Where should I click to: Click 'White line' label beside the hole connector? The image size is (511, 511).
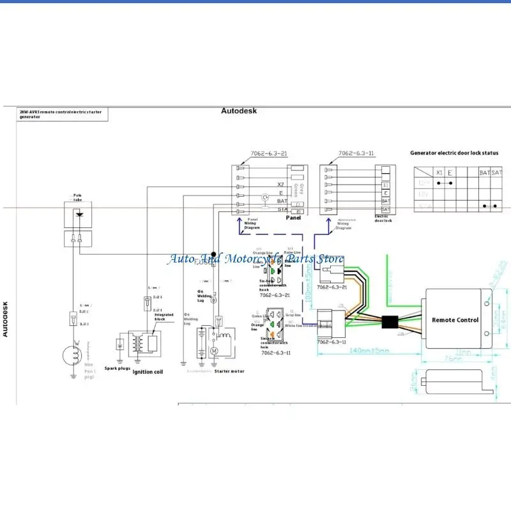coord(308,326)
